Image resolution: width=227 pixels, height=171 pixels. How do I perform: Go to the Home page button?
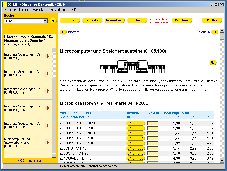[70, 20]
